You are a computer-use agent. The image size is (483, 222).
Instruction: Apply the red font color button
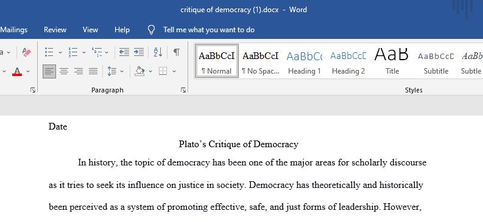[17, 71]
